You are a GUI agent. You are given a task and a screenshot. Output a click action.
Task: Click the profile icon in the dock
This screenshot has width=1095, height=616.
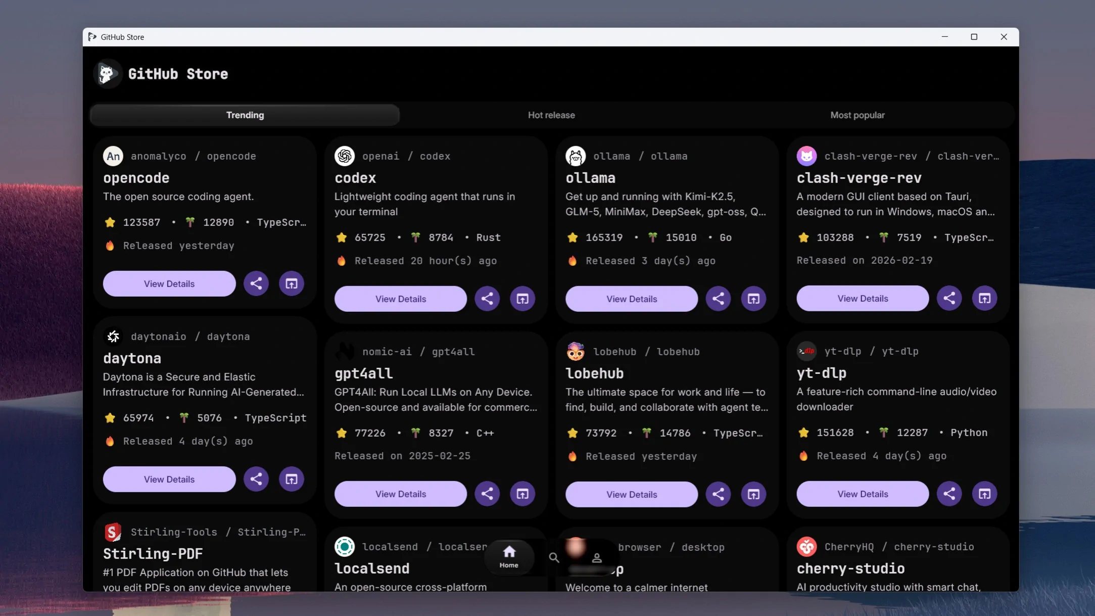pos(597,557)
